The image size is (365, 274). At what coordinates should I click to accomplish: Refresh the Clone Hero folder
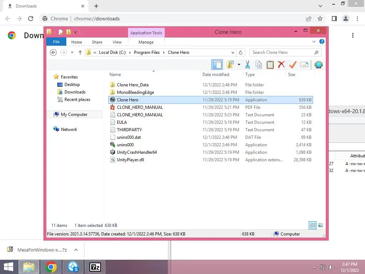tap(241, 52)
